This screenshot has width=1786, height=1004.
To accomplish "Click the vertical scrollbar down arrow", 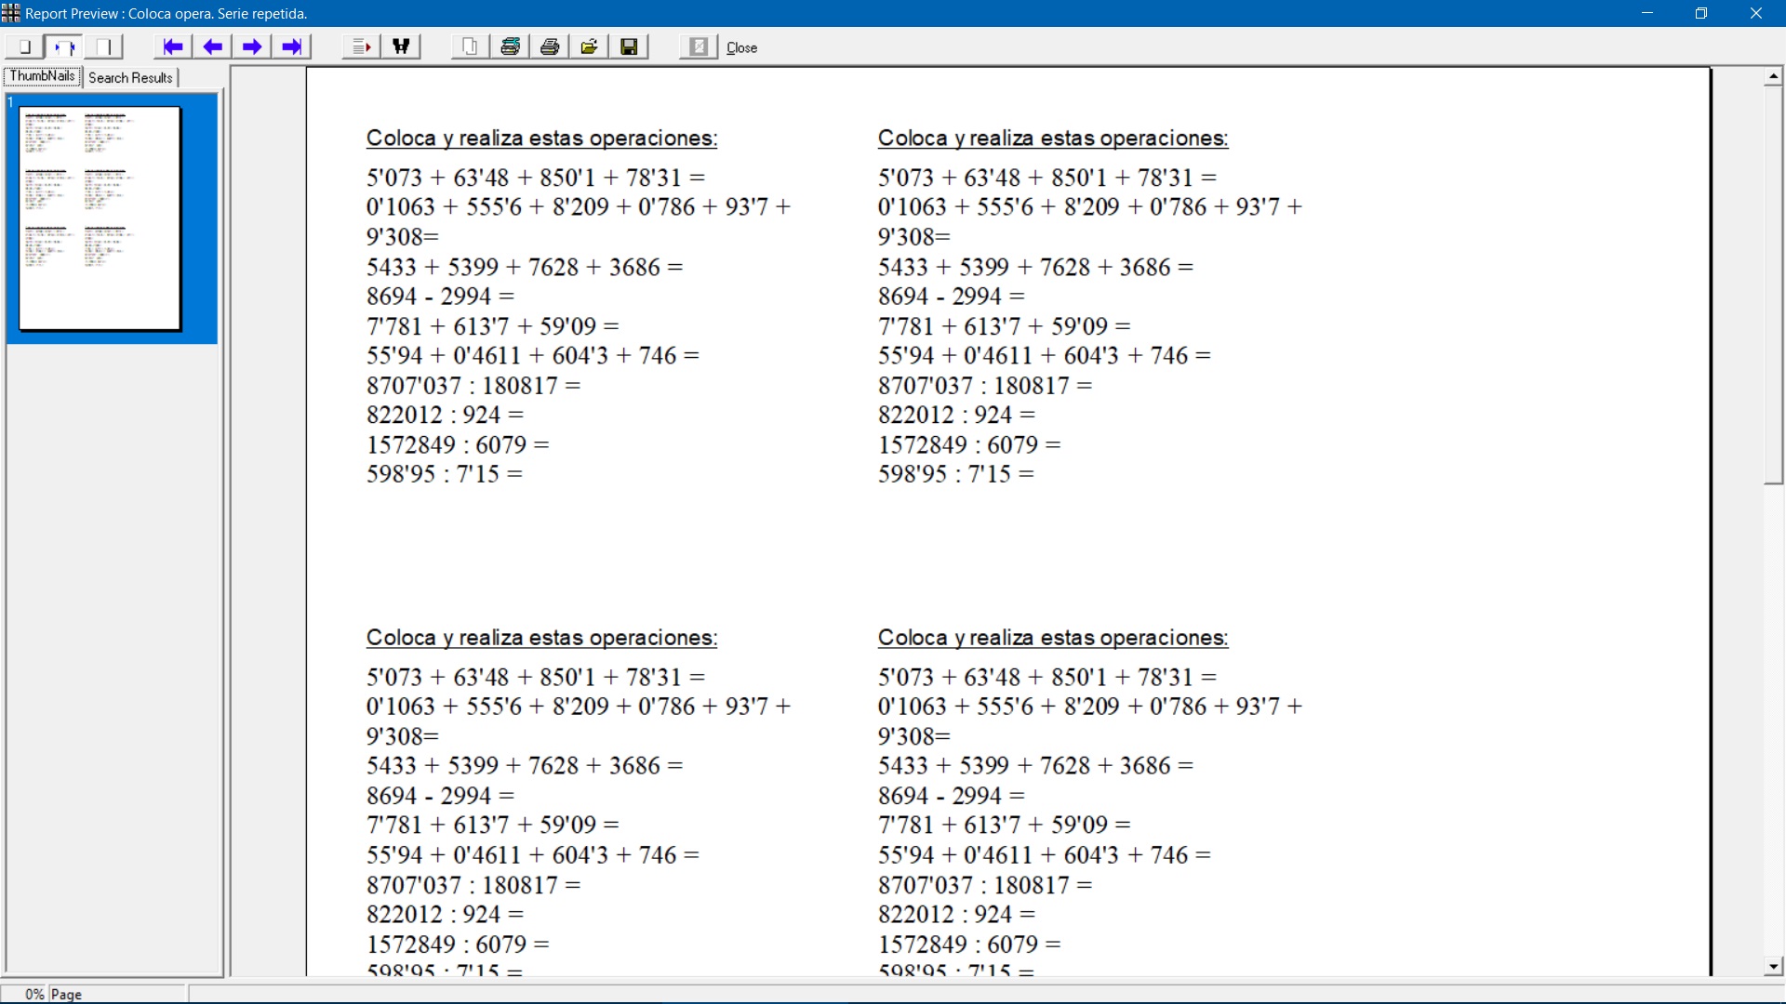I will (x=1773, y=967).
